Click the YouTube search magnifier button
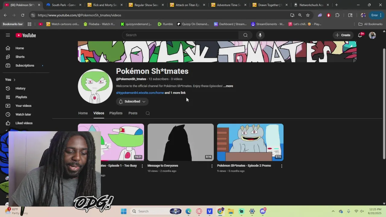Viewport: 386px width, 217px height. click(x=245, y=35)
